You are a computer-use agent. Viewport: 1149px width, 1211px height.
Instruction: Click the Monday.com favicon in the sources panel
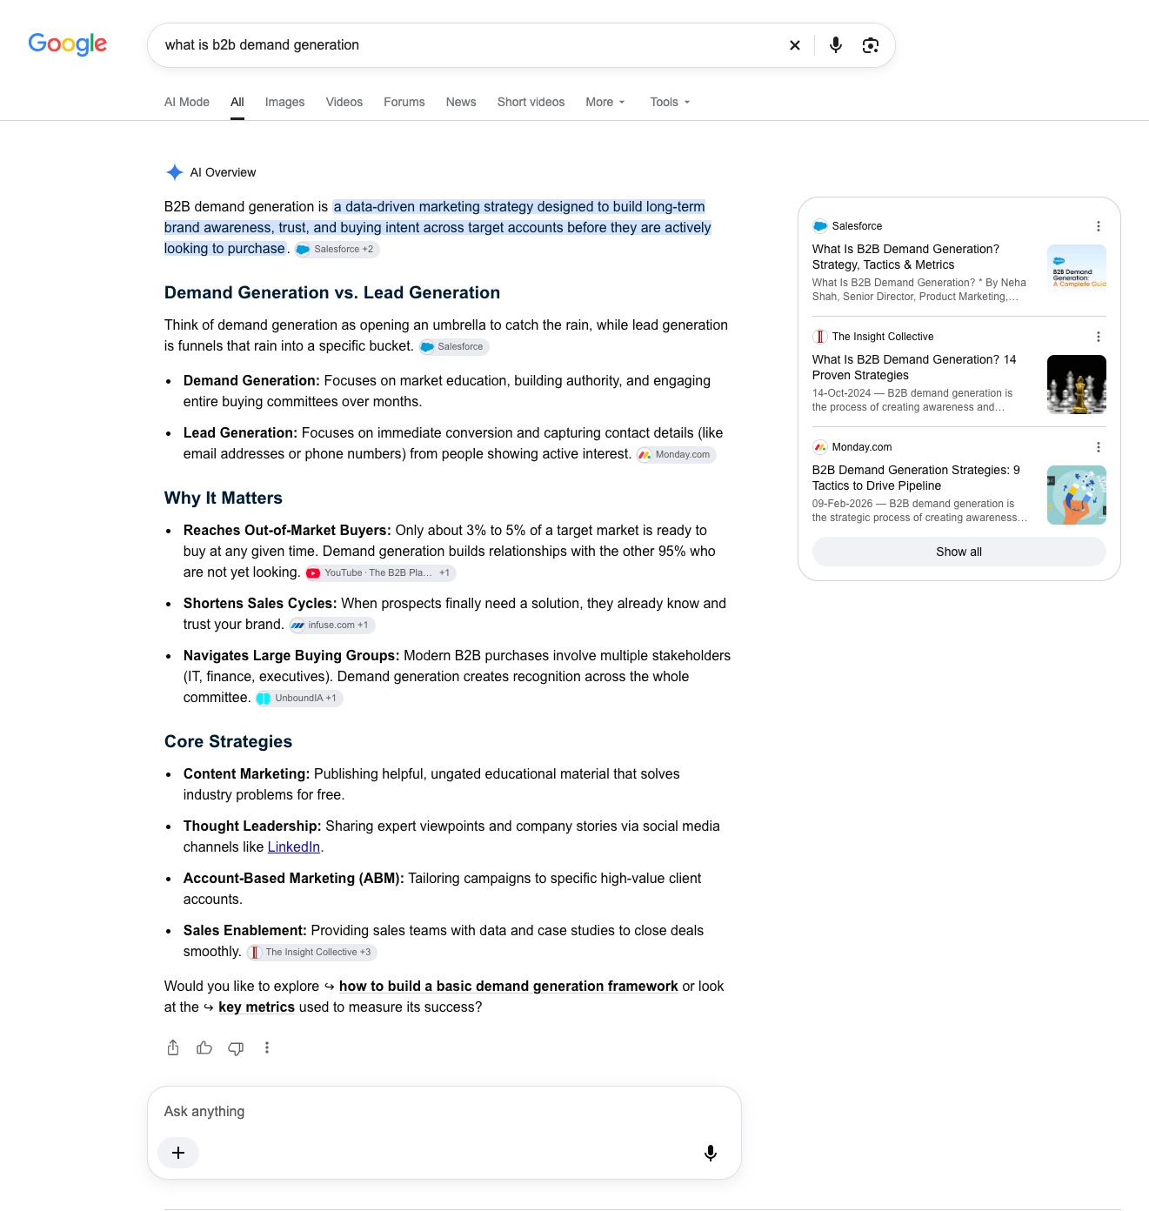coord(819,447)
